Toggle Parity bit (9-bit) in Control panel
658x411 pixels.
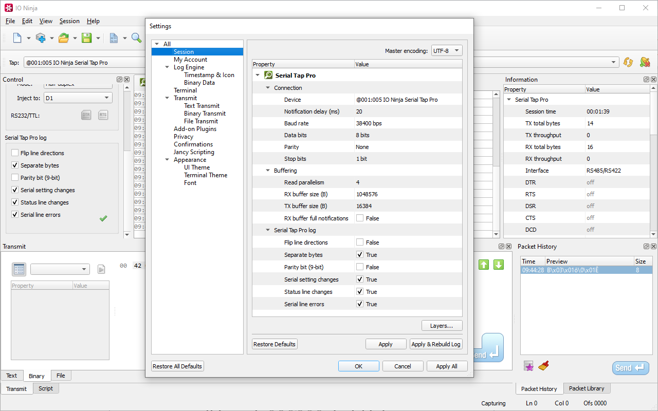tap(15, 178)
